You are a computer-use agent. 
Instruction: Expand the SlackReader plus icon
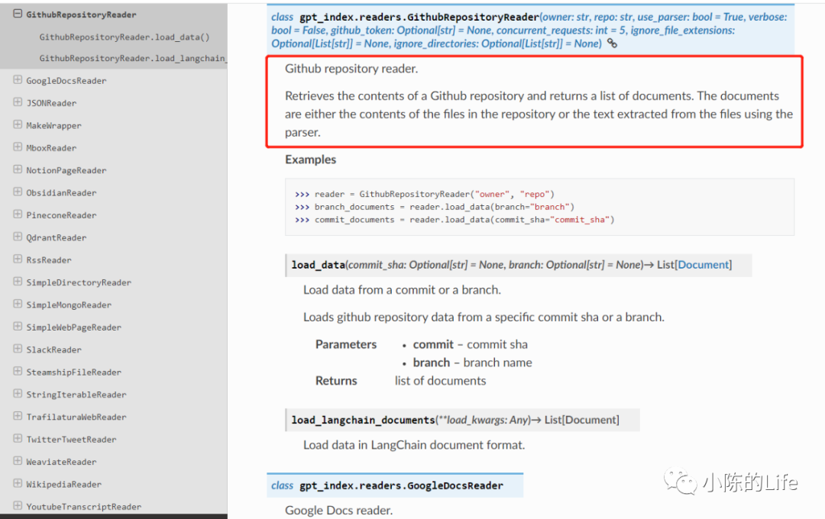tap(18, 349)
